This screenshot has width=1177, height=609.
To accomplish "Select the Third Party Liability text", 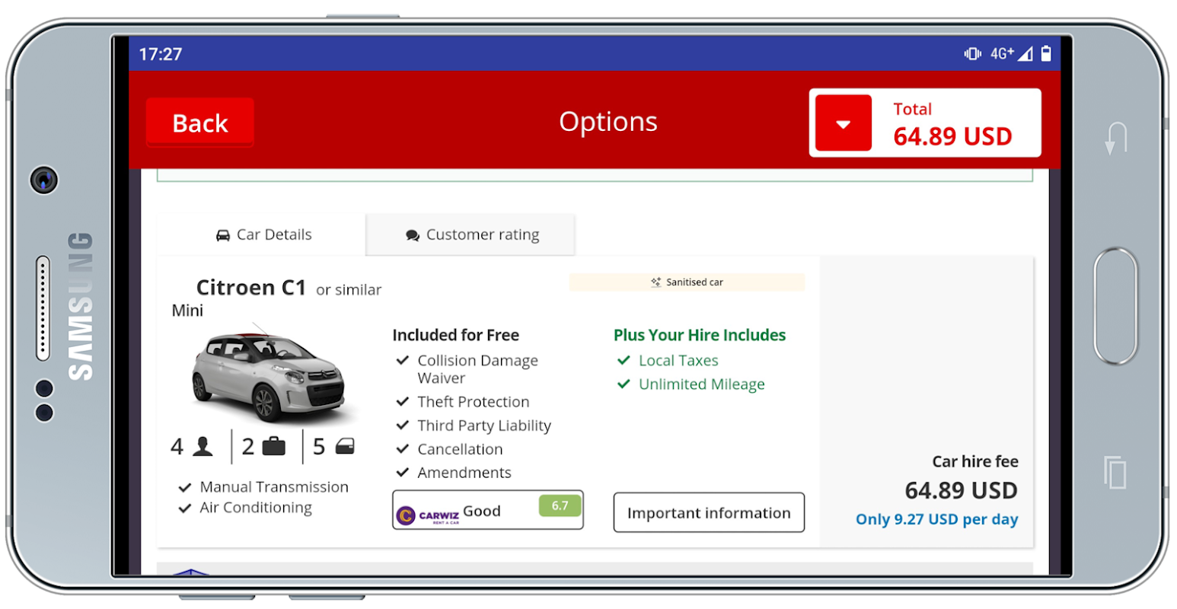I will tap(484, 426).
